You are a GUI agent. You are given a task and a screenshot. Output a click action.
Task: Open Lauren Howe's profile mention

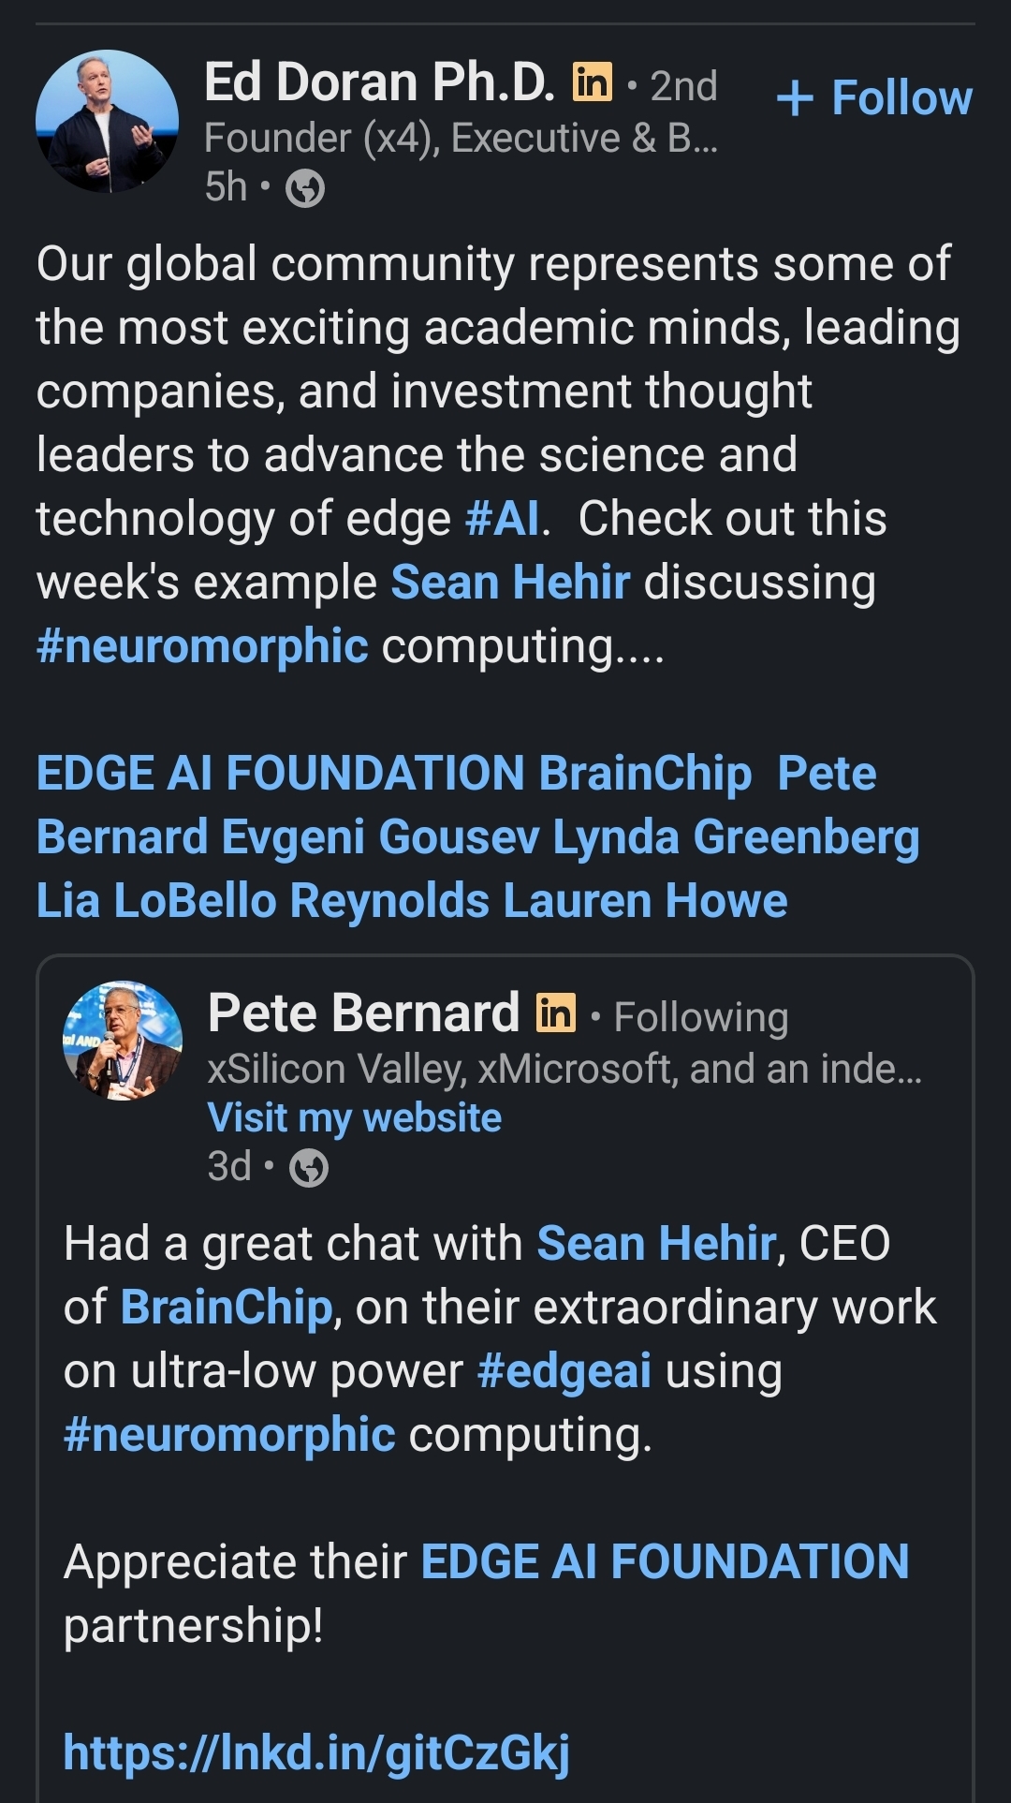coord(645,901)
